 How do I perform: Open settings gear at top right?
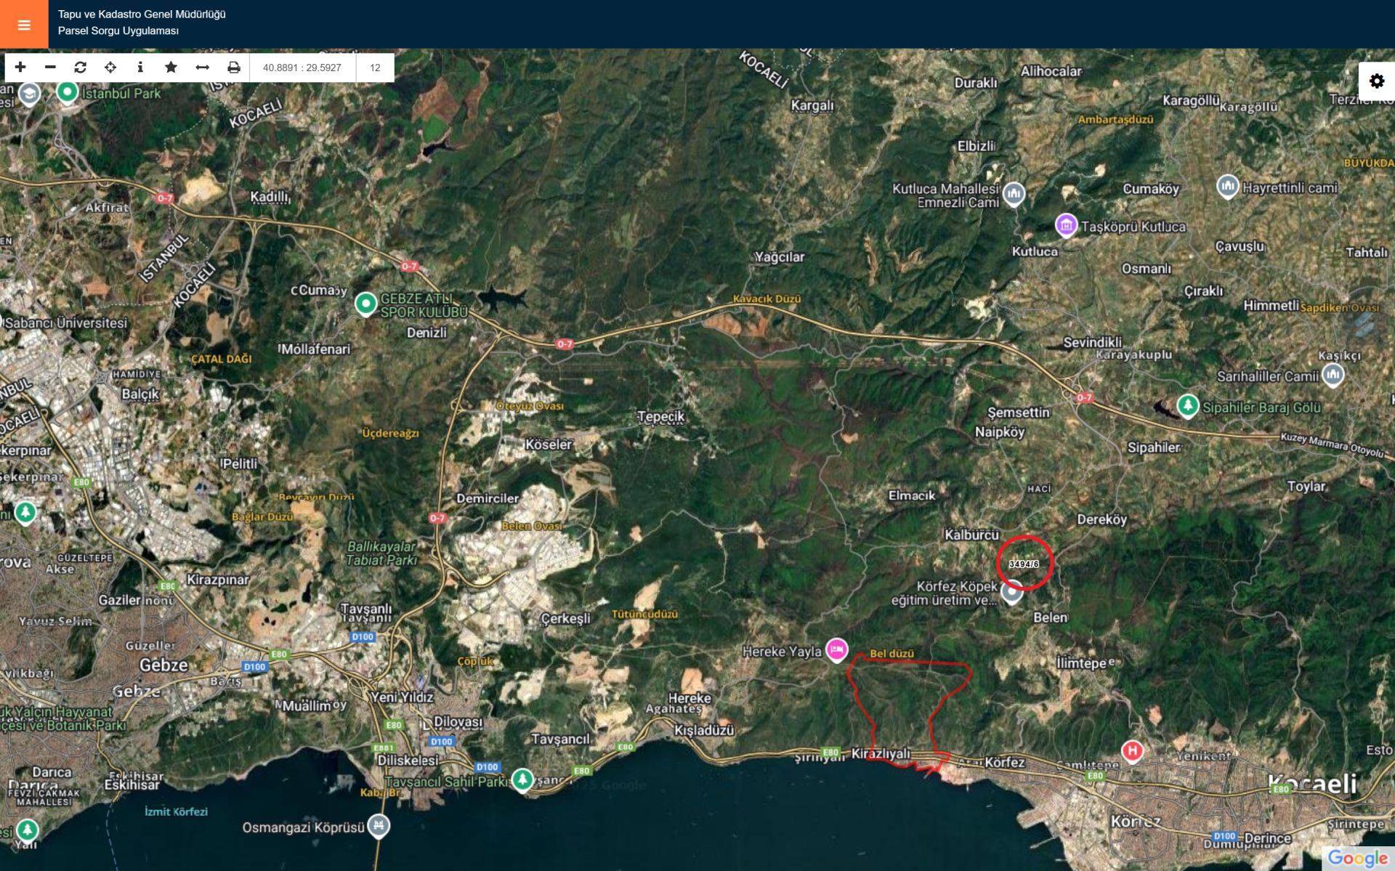point(1376,81)
